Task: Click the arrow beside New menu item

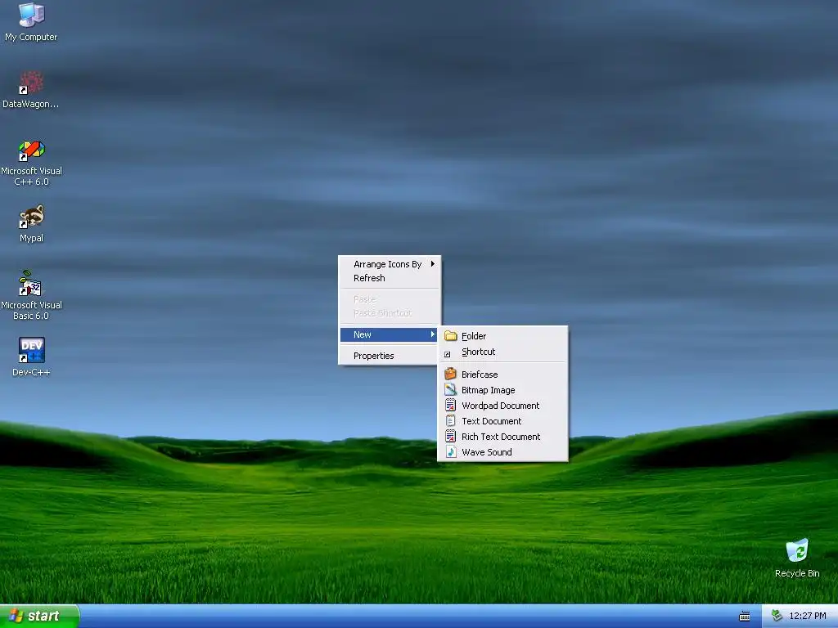Action: tap(432, 334)
